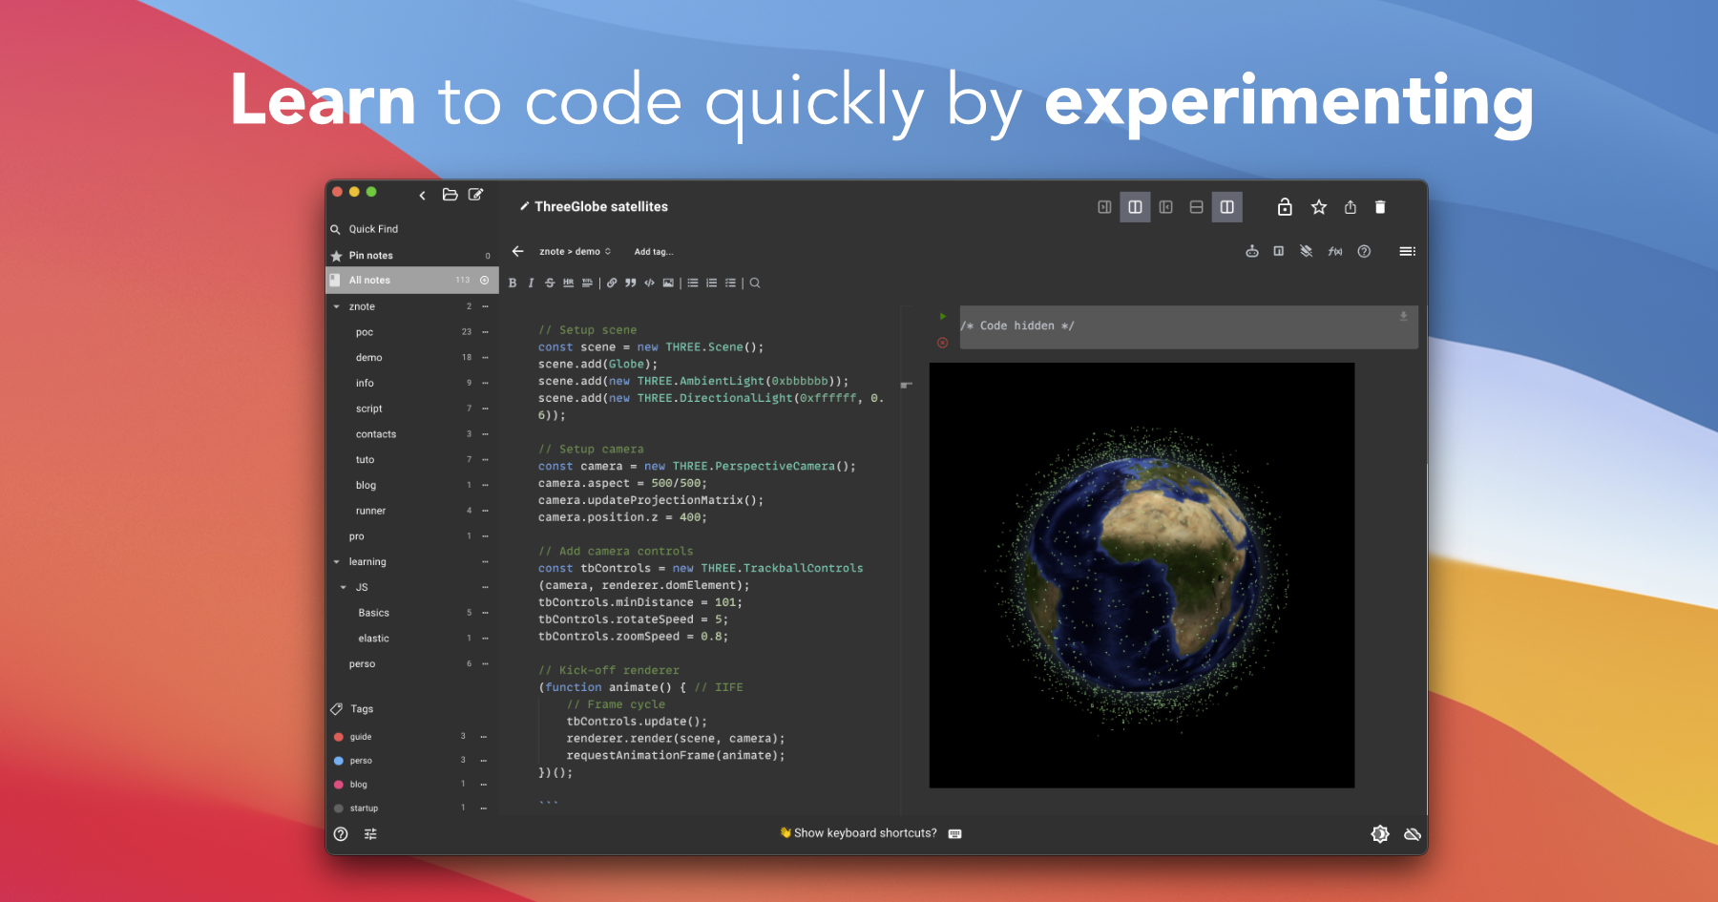This screenshot has width=1718, height=902.
Task: Switch to the editor-only layout view
Action: tap(1104, 207)
